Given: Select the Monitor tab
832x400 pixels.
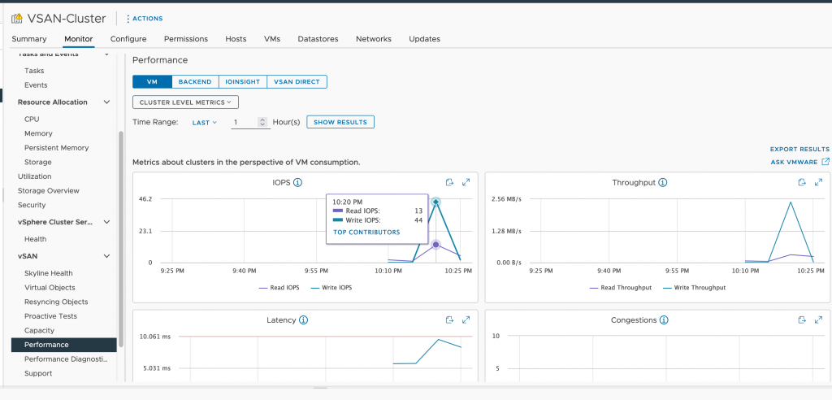Looking at the screenshot, I should tap(79, 39).
